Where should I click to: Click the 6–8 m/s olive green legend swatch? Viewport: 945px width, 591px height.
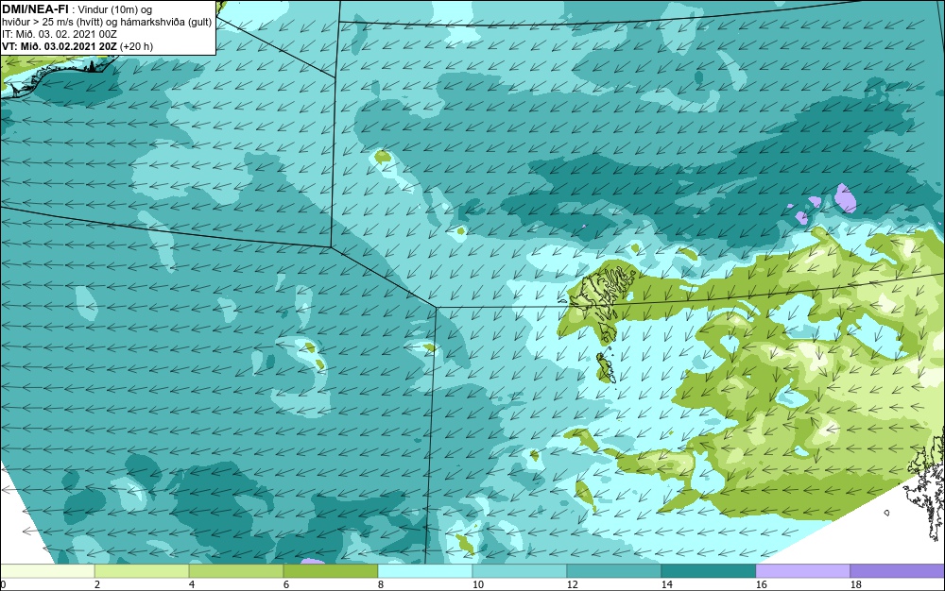[x=331, y=570]
